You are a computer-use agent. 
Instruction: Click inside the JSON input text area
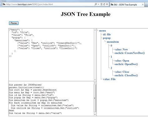[x=51, y=55]
